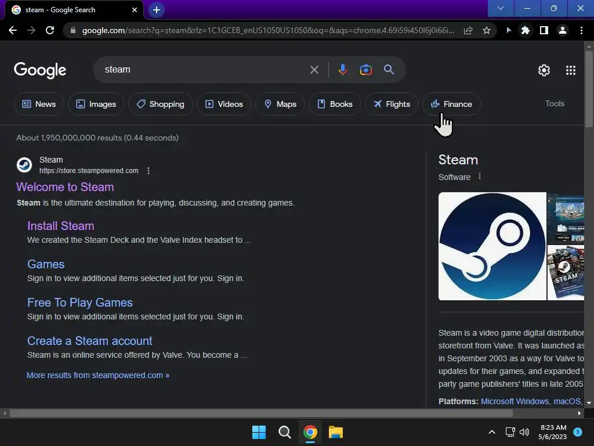Click the address bar URL
This screenshot has width=594, height=446.
[x=268, y=30]
